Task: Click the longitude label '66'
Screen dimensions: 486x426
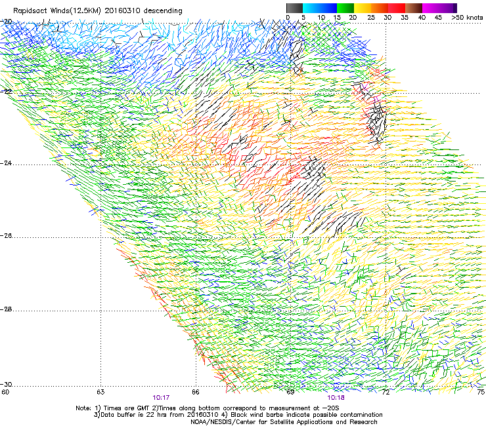Action: pyautogui.click(x=196, y=392)
